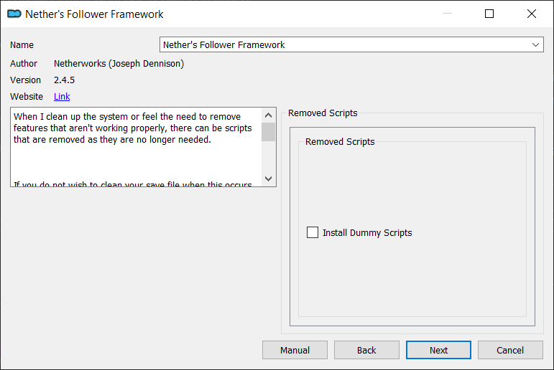This screenshot has width=554, height=370.
Task: Click the 'Install Dummy Scripts' label text
Action: click(x=367, y=233)
